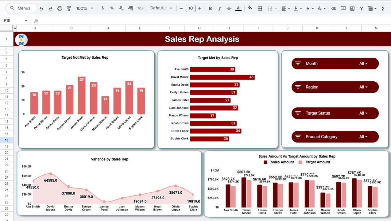This screenshot has height=221, width=391.
Task: Select the Paint format tool
Action: [68, 8]
